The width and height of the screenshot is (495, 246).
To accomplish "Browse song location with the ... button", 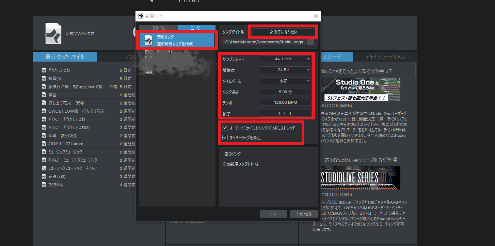I will coord(310,42).
